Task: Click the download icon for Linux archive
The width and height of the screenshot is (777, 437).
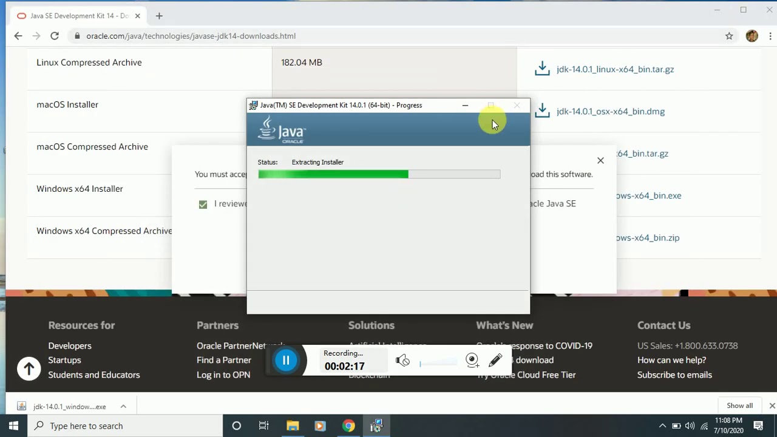Action: tap(542, 69)
